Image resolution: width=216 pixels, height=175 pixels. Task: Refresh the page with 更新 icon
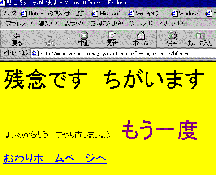112,35
